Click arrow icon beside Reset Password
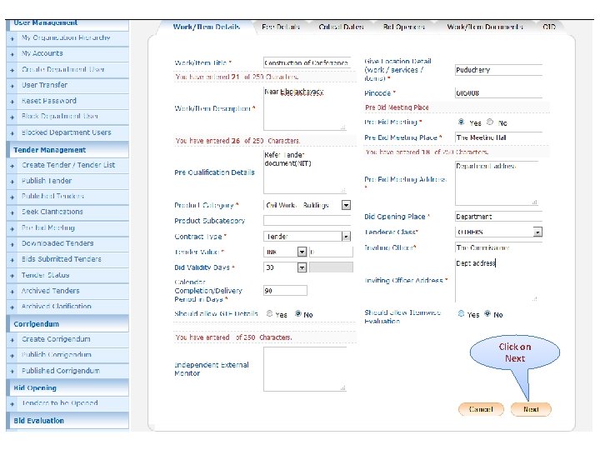This screenshot has width=600, height=450. pos(12,102)
